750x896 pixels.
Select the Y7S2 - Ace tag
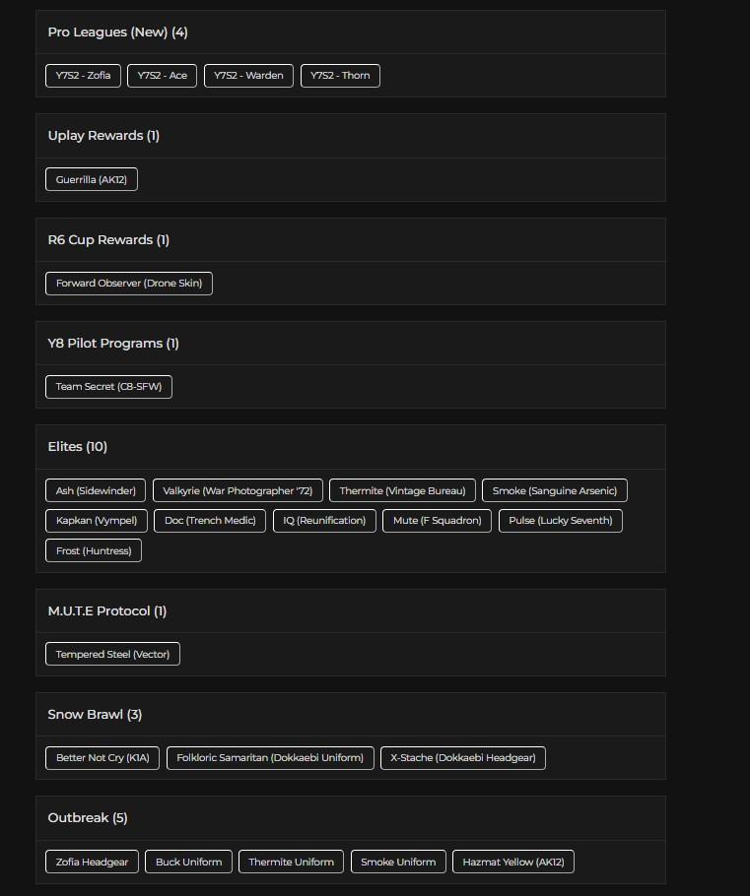pyautogui.click(x=163, y=76)
